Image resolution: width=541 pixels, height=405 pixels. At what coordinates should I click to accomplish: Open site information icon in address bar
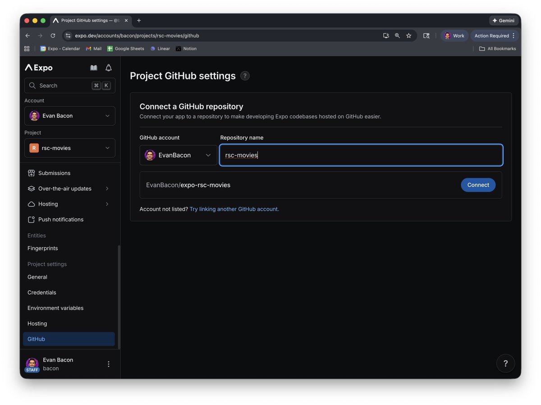68,36
